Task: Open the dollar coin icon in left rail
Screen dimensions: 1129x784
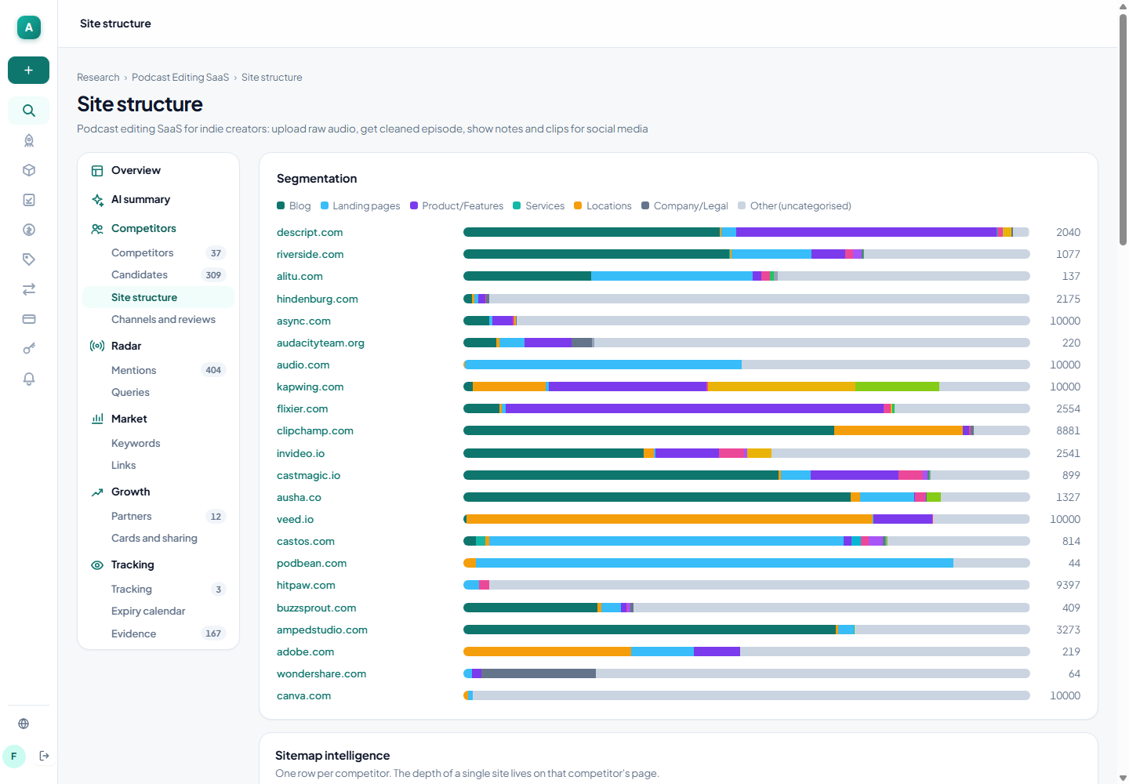Action: pyautogui.click(x=29, y=230)
